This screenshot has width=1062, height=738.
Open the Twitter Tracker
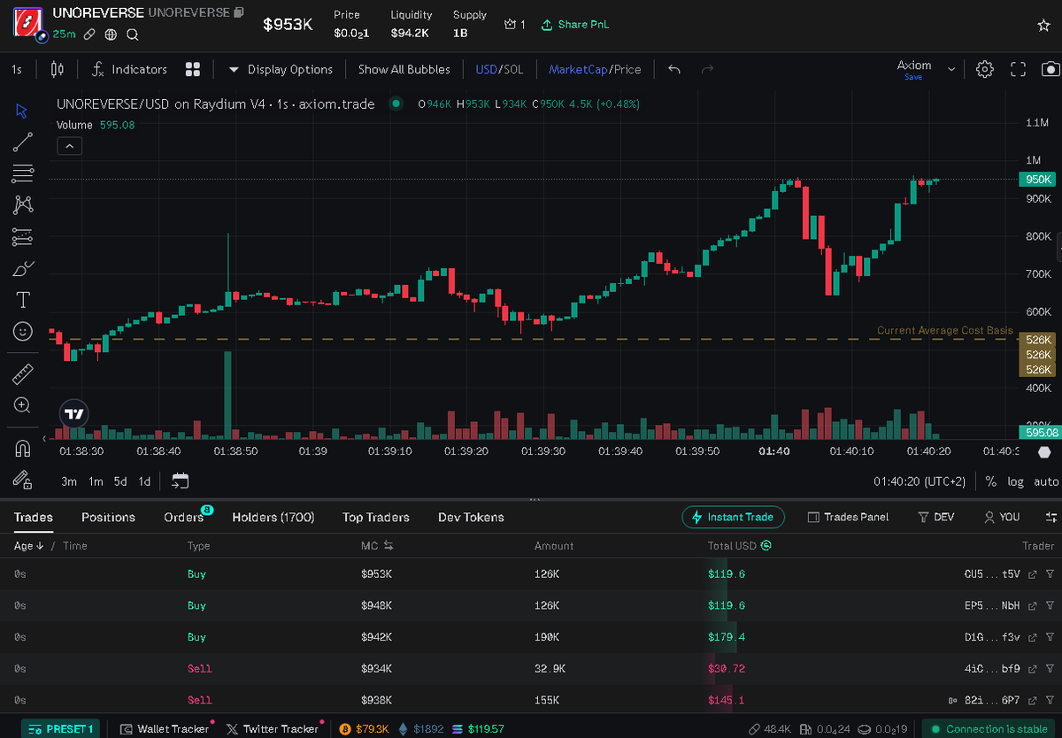coord(273,728)
